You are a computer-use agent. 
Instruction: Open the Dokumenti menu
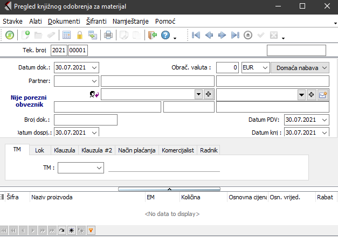click(64, 21)
